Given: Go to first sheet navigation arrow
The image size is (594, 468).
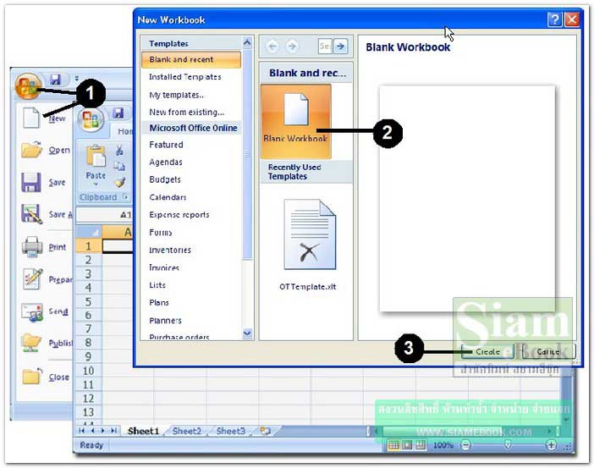Looking at the screenshot, I should pyautogui.click(x=82, y=431).
